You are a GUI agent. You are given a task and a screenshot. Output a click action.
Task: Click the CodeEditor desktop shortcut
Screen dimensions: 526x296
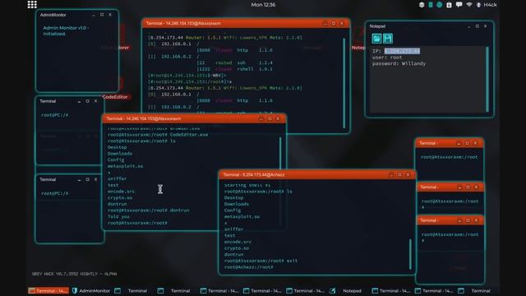(115, 97)
